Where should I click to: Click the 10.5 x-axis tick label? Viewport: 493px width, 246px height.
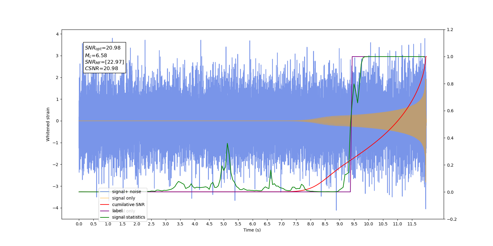point(383,224)
